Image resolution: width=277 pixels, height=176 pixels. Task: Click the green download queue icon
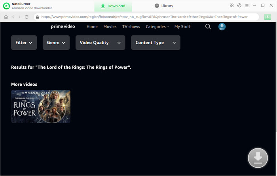(x=268, y=17)
